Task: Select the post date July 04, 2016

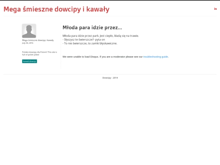Action: (28, 43)
